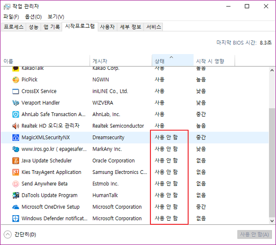Image resolution: width=276 pixels, height=245 pixels.
Task: Select MagicXMLSecurityNX name text
Action: pyautogui.click(x=46, y=138)
